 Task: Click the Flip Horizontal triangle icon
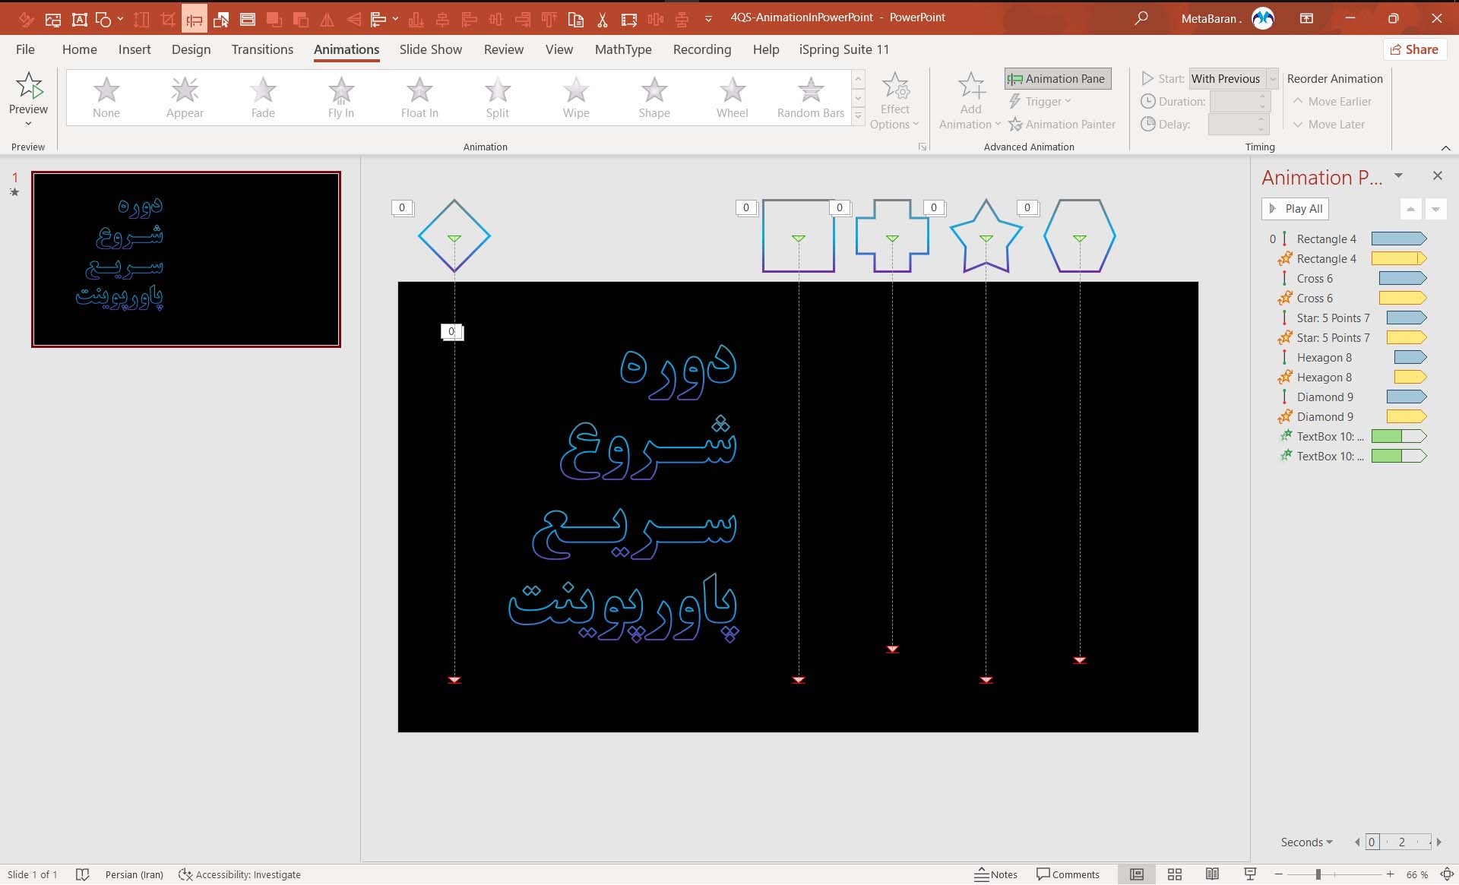(327, 19)
